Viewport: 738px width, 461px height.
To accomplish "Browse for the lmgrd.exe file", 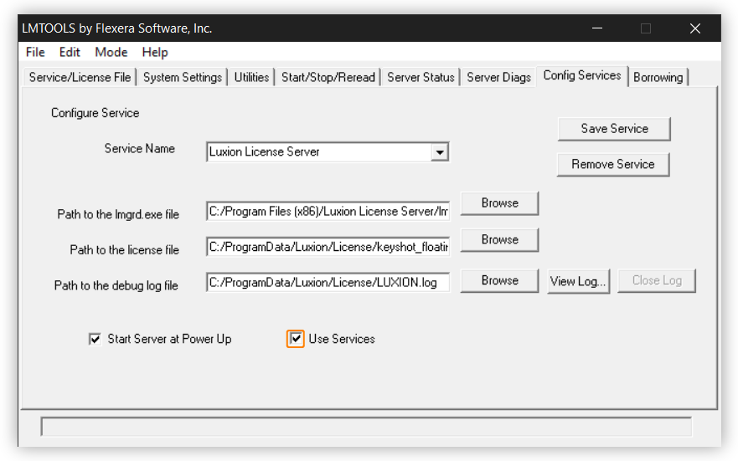I will [499, 203].
